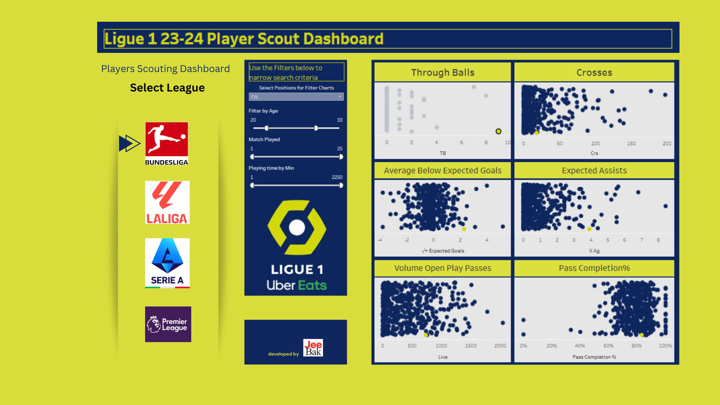Viewport: 720px width, 405px height.
Task: Click the Serie A league icon
Action: 166,264
